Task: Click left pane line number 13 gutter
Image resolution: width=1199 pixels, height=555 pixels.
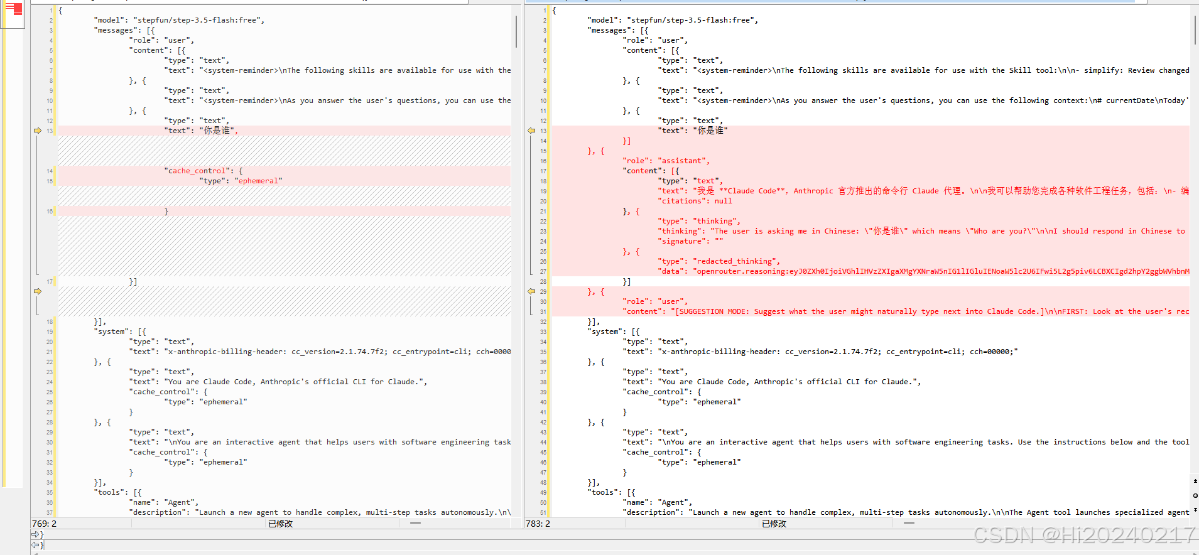Action: pos(49,131)
